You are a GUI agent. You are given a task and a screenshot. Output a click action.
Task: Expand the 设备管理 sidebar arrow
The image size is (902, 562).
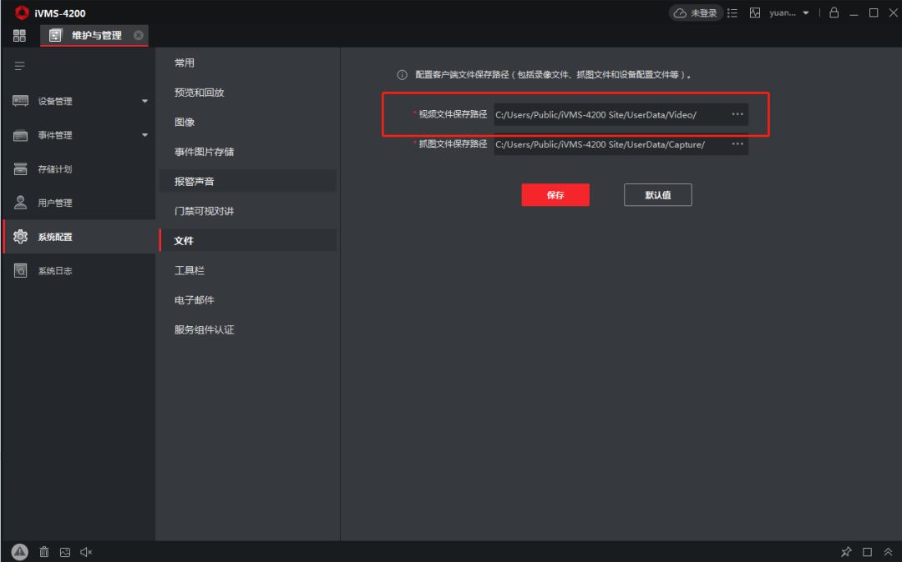pos(144,102)
